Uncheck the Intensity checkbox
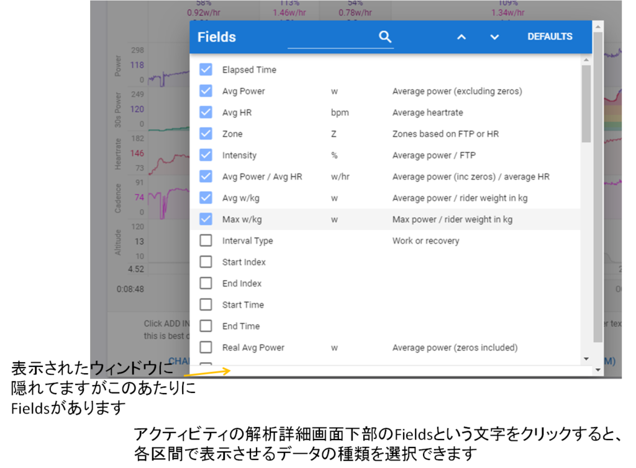Screen dimensions: 636x468 pyautogui.click(x=206, y=155)
